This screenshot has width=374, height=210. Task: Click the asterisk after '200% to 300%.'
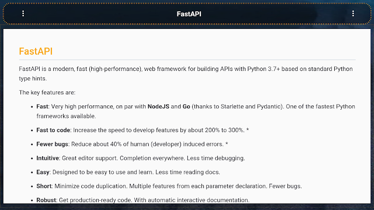coord(248,130)
